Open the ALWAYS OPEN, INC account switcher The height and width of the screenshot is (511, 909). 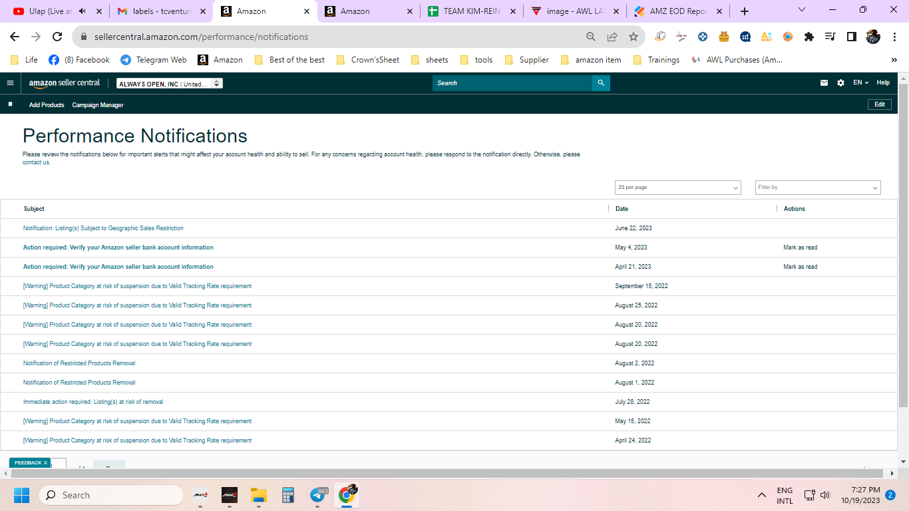coord(170,84)
